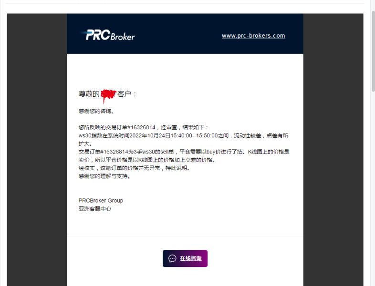This screenshot has width=375, height=286.
Task: Click the line mentioning 3手ws30的sell单
Action: point(184,152)
